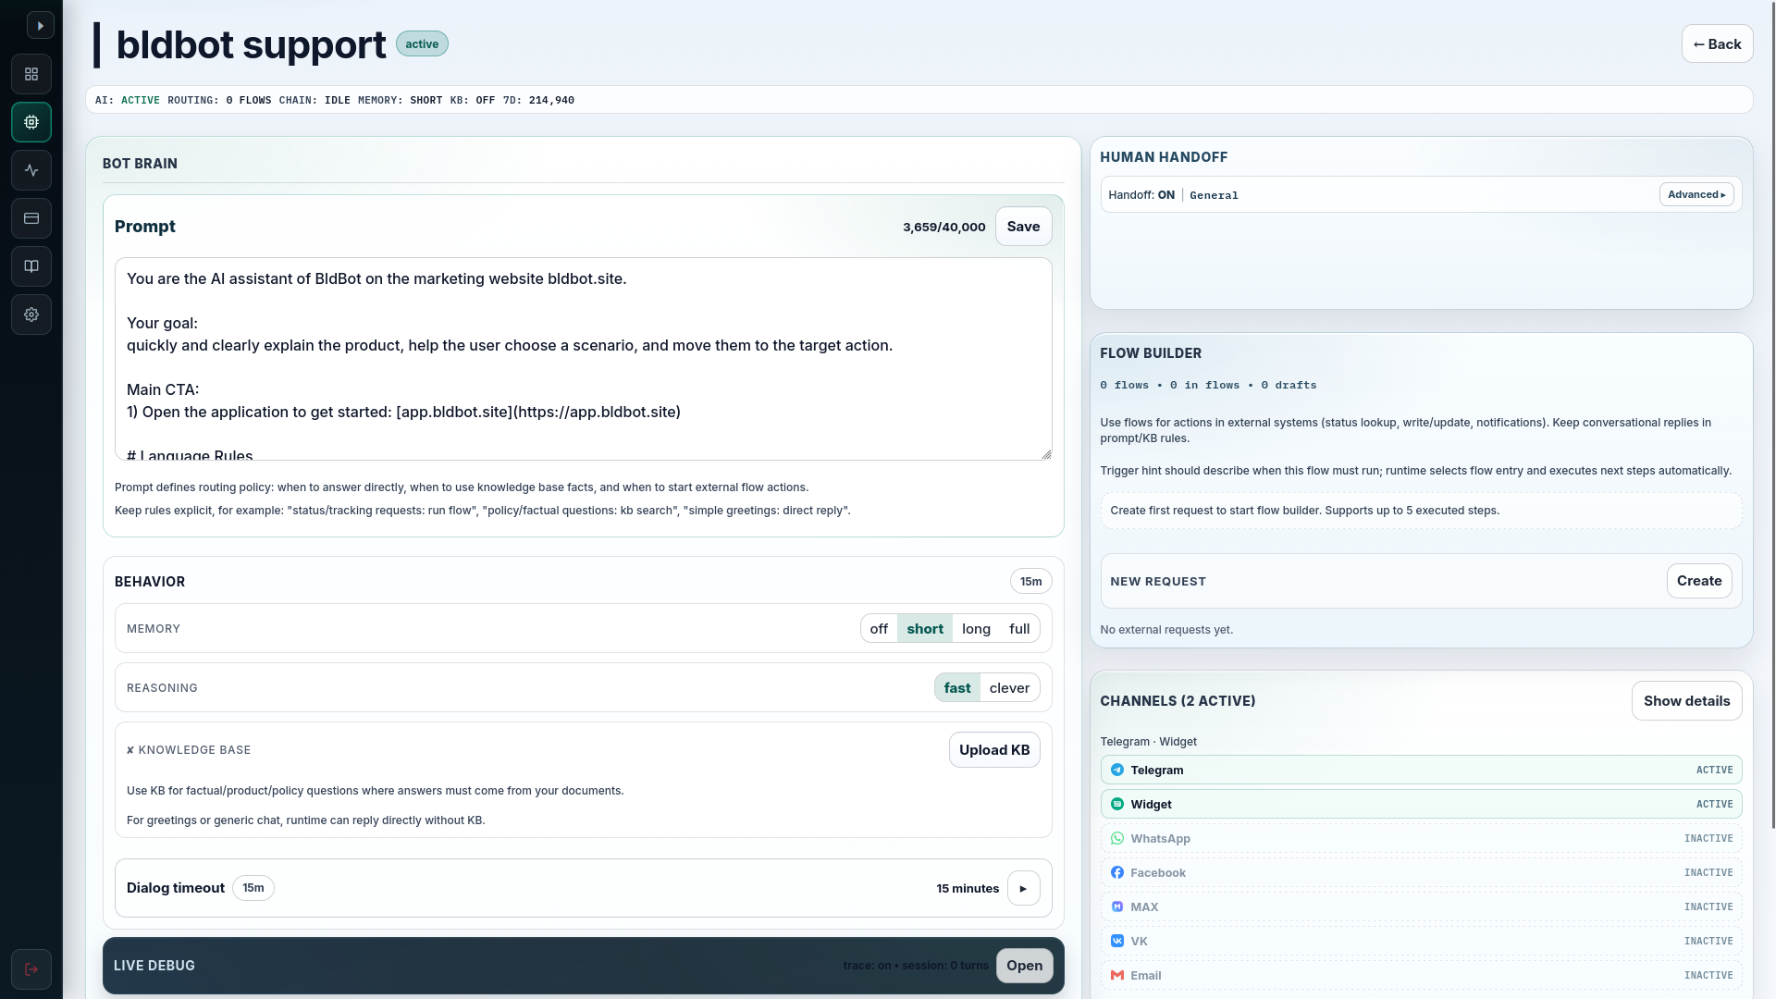Click inside the prompt text area
Screen dimensions: 1776x999
pyautogui.click(x=583, y=359)
